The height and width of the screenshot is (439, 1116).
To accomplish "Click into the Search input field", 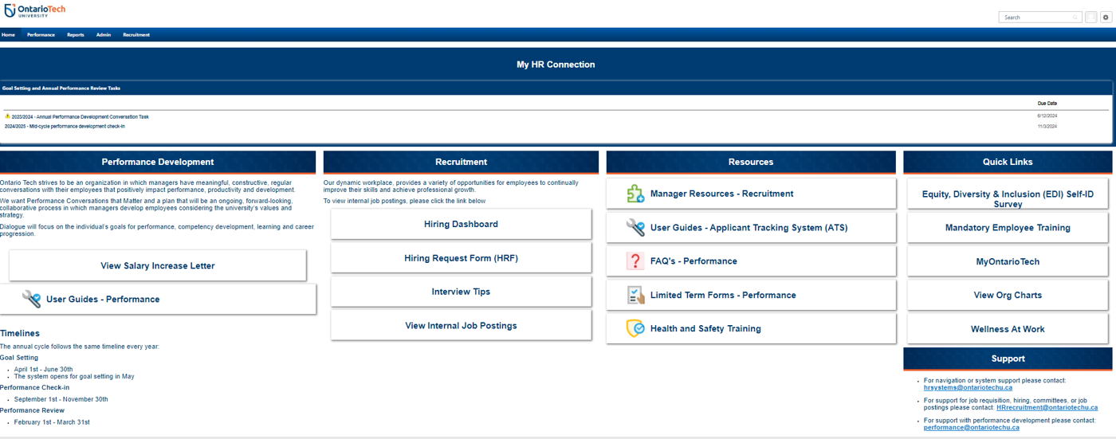I will (1036, 18).
